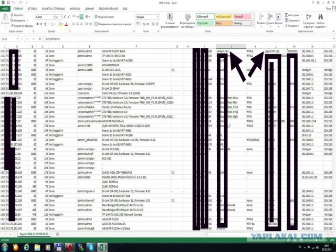
Task: Open the Рецензирование tab
Action: click(x=108, y=9)
